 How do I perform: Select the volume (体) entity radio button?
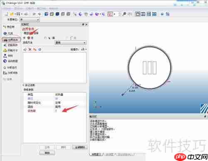(x=25, y=38)
